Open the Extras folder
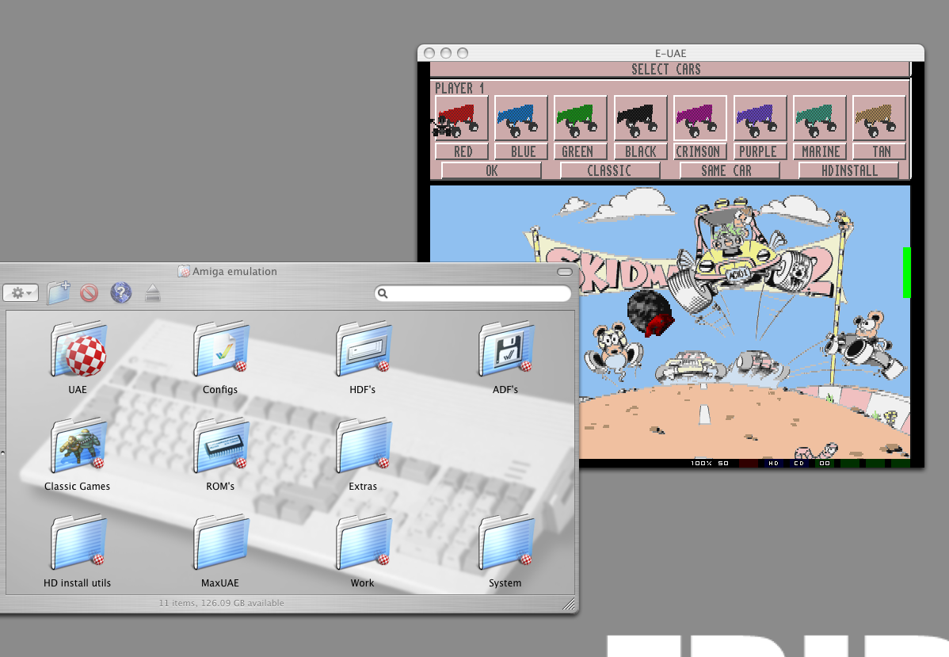Screen dimensions: 949x657 pos(363,446)
